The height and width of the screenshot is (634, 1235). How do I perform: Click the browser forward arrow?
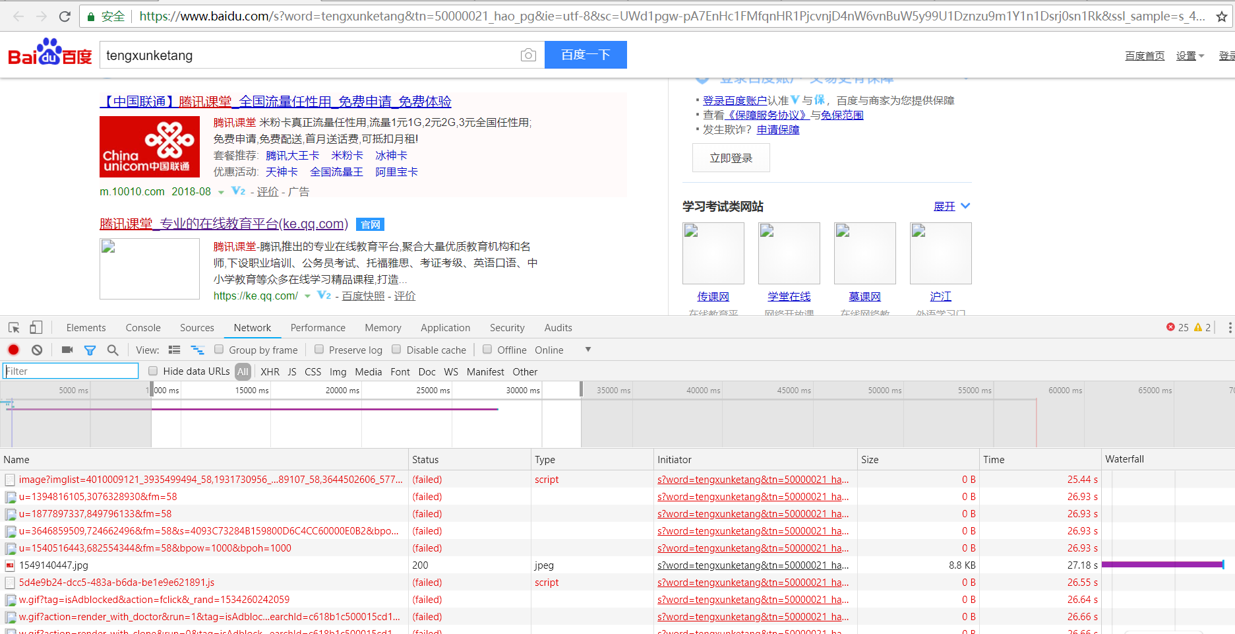coord(41,16)
